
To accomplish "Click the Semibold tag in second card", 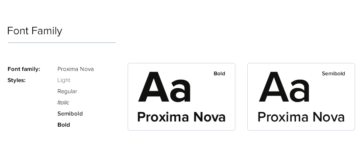I will [333, 74].
